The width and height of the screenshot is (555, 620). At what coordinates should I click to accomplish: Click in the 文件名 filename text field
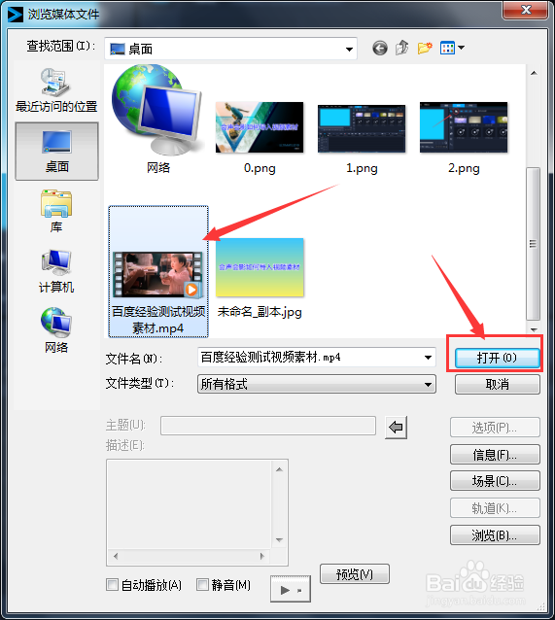(310, 358)
